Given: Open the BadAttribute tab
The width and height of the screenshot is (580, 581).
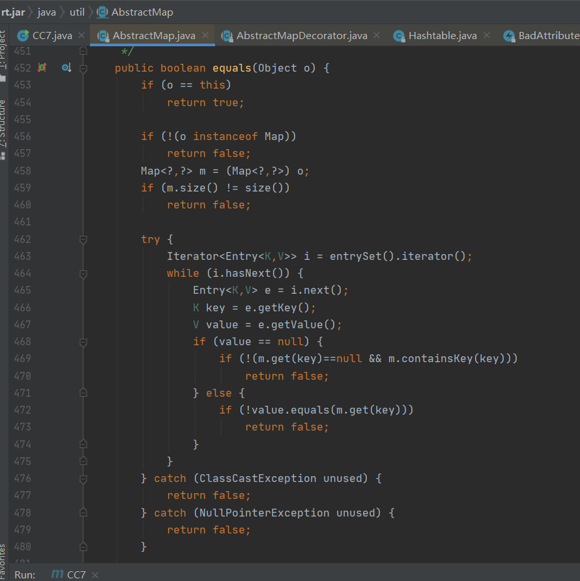Looking at the screenshot, I should tap(541, 36).
